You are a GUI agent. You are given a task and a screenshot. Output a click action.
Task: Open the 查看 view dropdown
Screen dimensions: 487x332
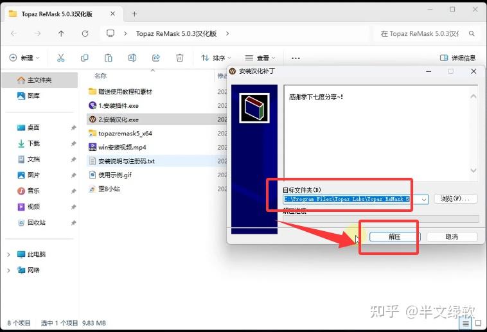260,58
